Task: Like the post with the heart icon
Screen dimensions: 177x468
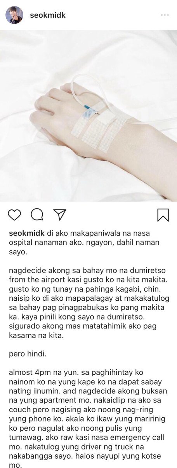Action: point(14,214)
